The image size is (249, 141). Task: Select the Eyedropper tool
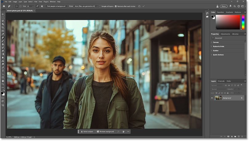pyautogui.click(x=3, y=34)
